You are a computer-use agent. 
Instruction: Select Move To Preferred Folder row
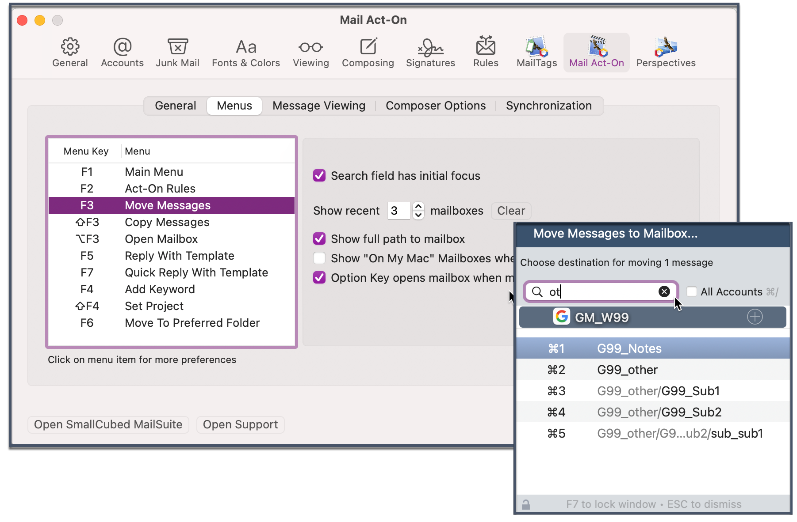coord(172,323)
